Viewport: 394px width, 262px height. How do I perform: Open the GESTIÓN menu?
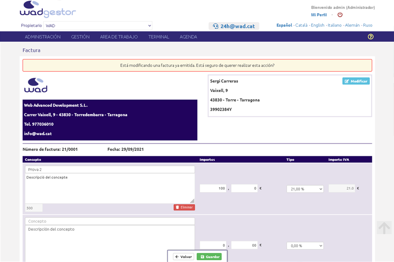80,37
